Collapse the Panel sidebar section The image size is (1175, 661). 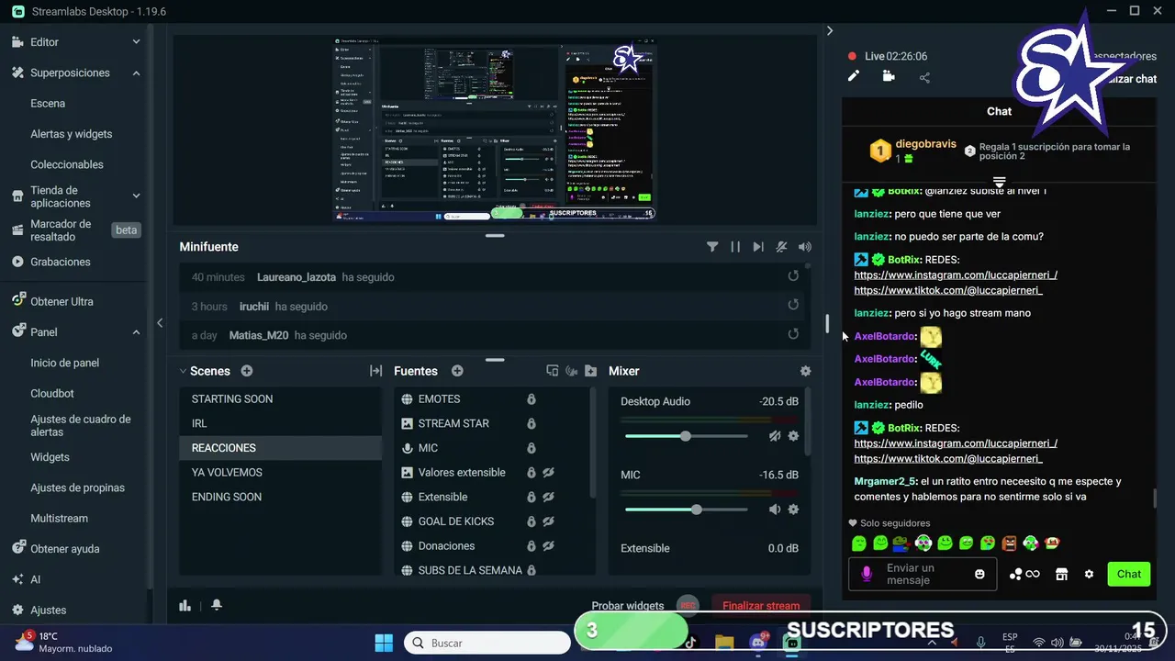click(136, 331)
